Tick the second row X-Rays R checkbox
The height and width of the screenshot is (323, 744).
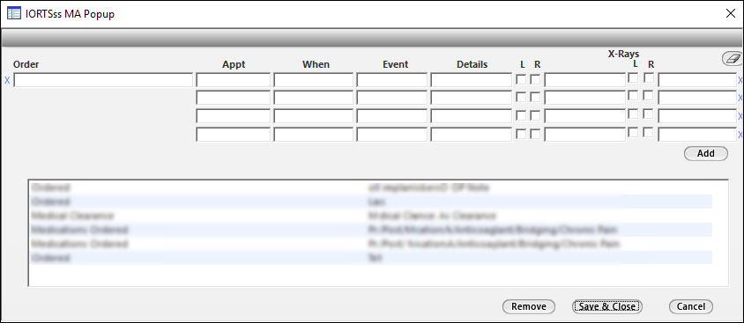(649, 95)
